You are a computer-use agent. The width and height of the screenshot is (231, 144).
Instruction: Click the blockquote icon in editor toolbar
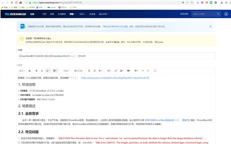29,71
